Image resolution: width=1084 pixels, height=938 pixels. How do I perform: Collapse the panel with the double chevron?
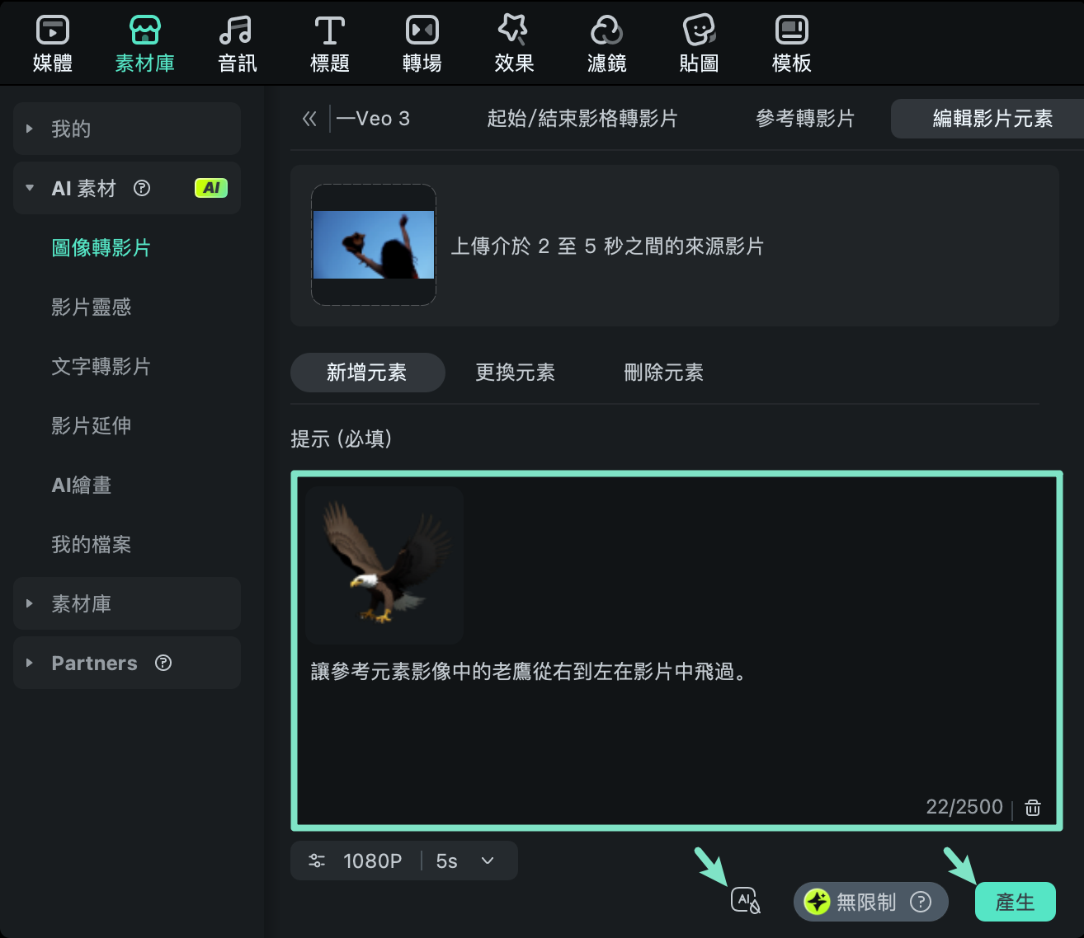(x=309, y=119)
